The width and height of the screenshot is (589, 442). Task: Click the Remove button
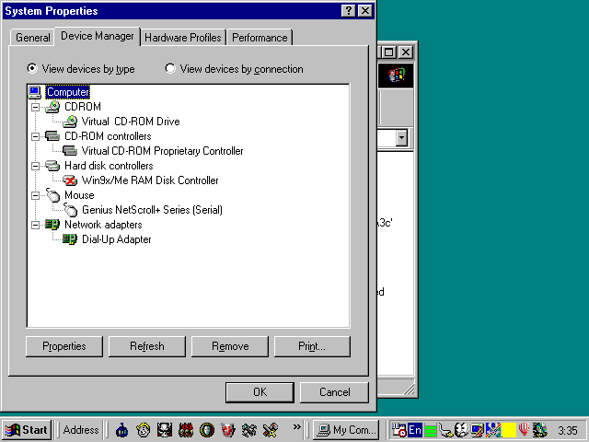[230, 346]
